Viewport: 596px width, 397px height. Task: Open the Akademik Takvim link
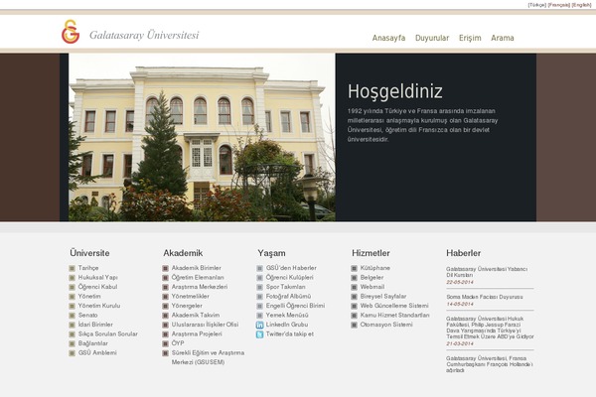[x=196, y=316]
